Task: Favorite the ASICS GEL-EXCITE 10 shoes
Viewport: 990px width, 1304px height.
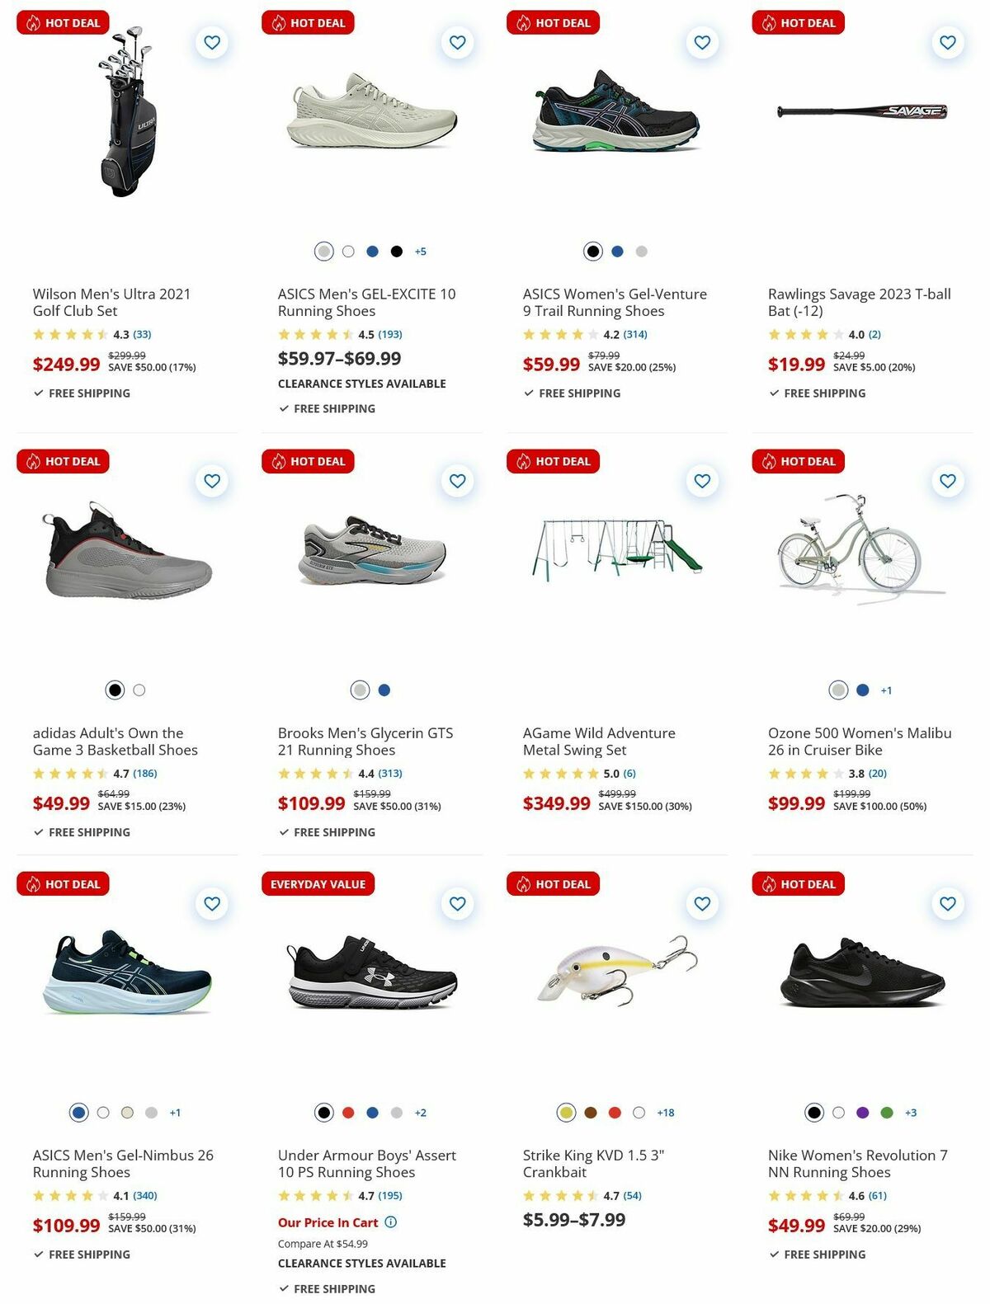Action: point(456,43)
